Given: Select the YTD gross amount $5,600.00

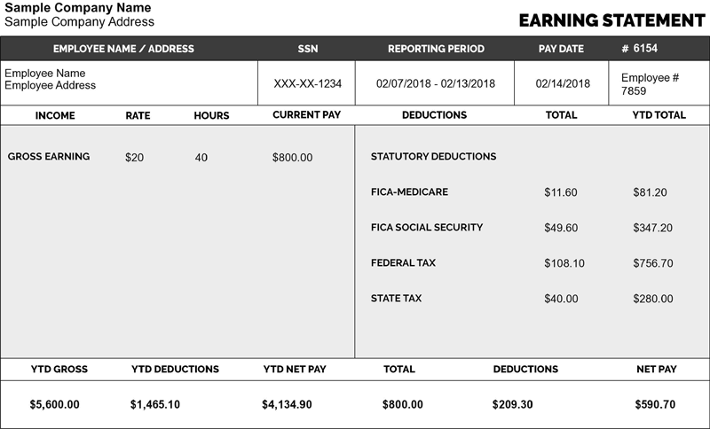Looking at the screenshot, I should 54,404.
